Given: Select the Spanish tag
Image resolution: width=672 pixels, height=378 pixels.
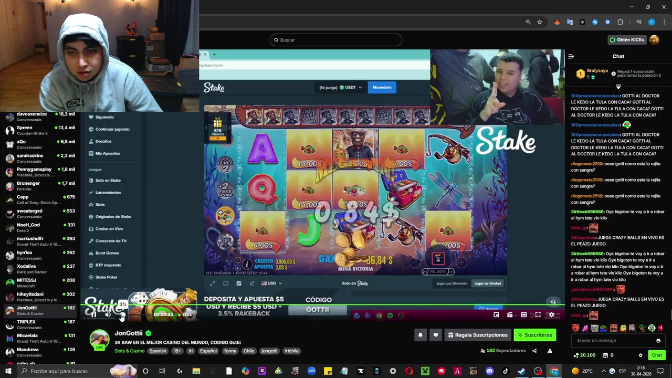Looking at the screenshot, I should coord(157,351).
